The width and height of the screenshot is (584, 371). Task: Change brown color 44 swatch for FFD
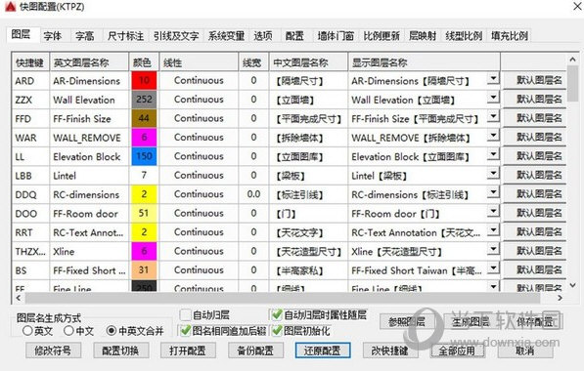pyautogui.click(x=144, y=118)
